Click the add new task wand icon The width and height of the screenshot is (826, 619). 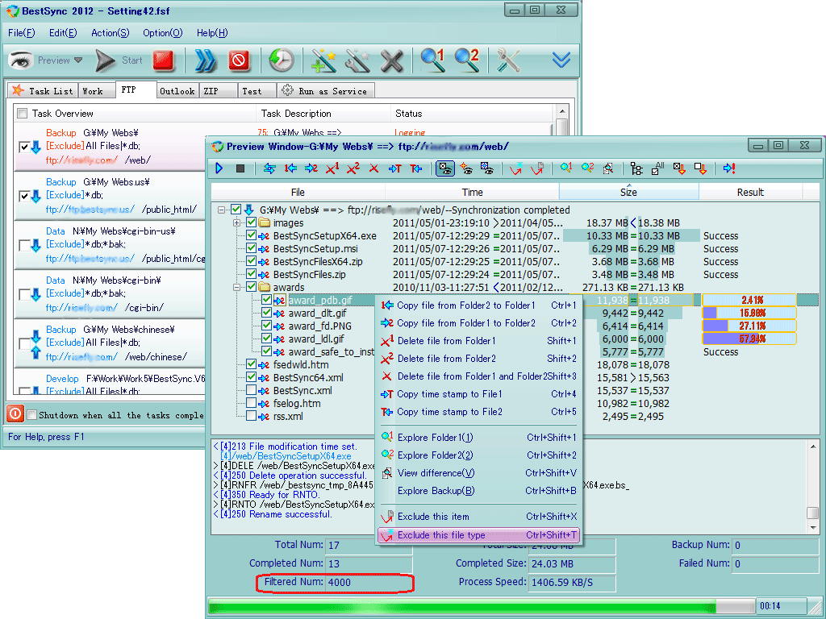point(323,60)
